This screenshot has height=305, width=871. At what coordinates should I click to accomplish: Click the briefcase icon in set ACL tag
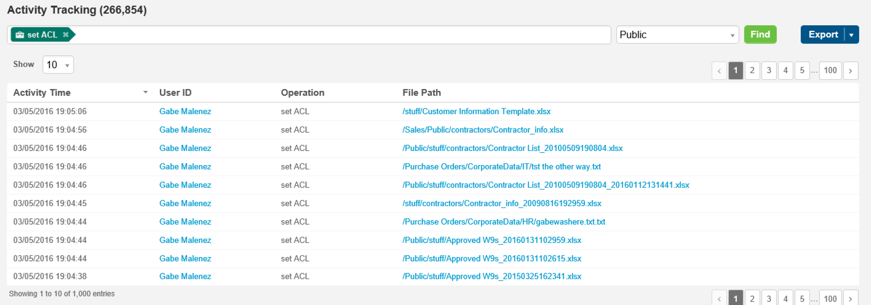click(20, 35)
